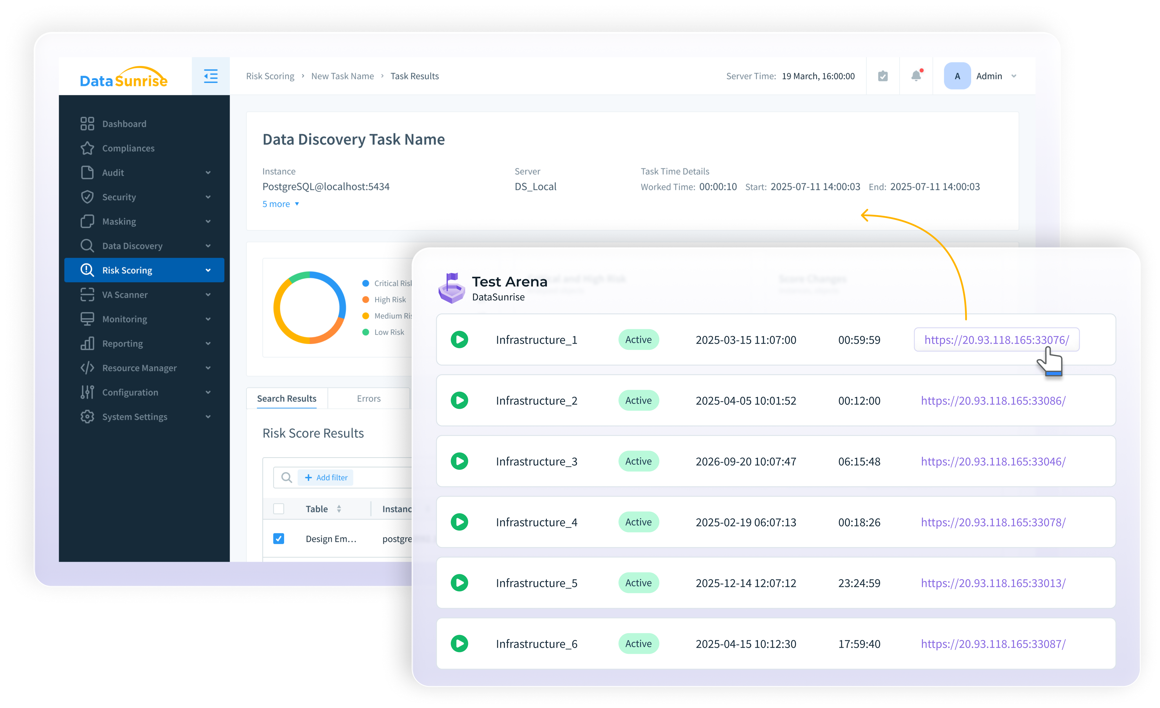Click the search magnifier icon in filter bar
Image resolution: width=1160 pixels, height=708 pixels.
tap(286, 477)
